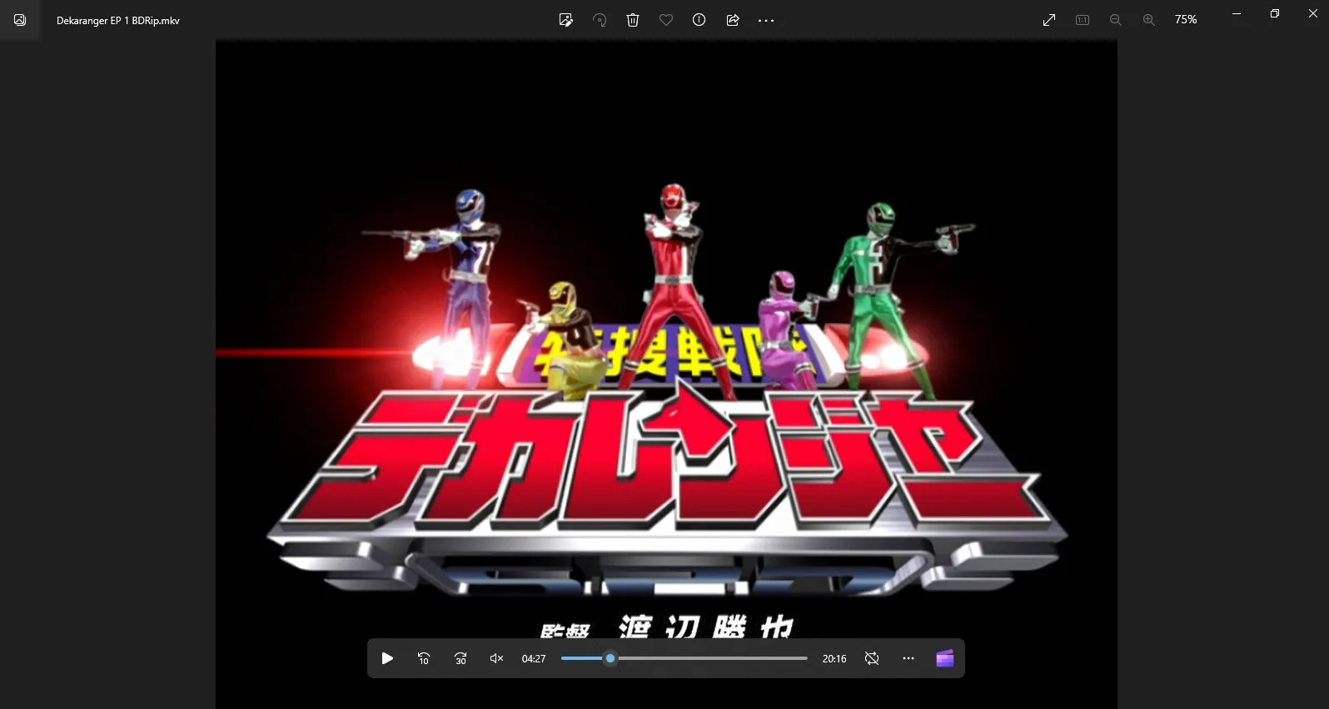This screenshot has height=709, width=1329.
Task: Click the 04:27 elapsed time label
Action: coord(534,659)
